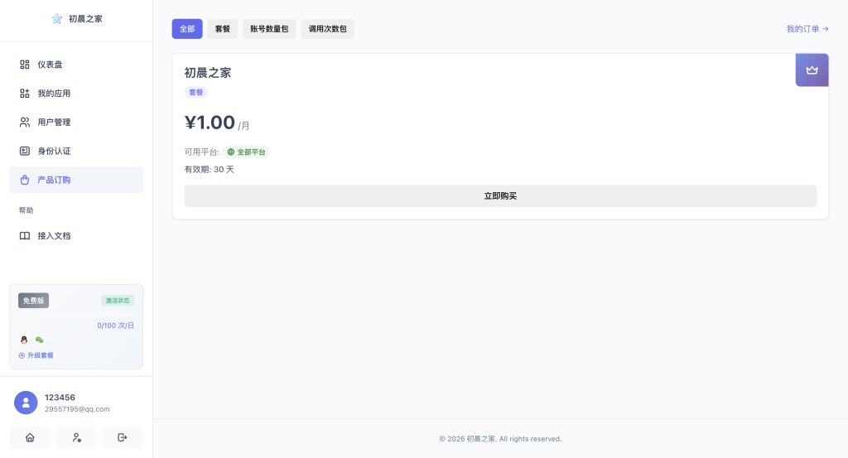Open 接入文档 help link
Screen dimensions: 848x458
pyautogui.click(x=76, y=236)
